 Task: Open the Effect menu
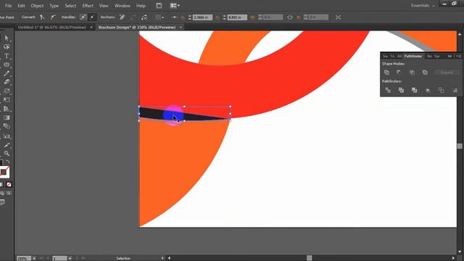[x=88, y=6]
